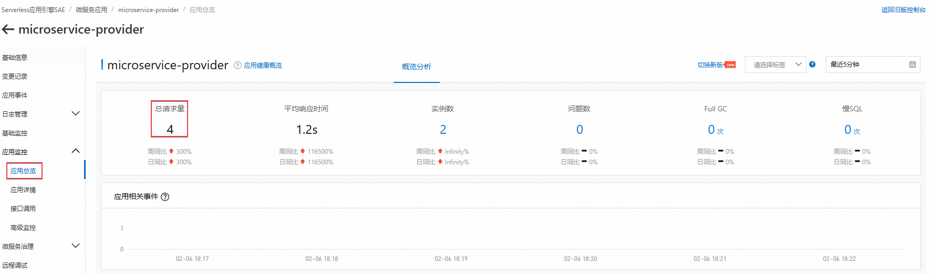The image size is (932, 274).
Task: Click the 应用总览 breadcrumb text
Action: (202, 9)
